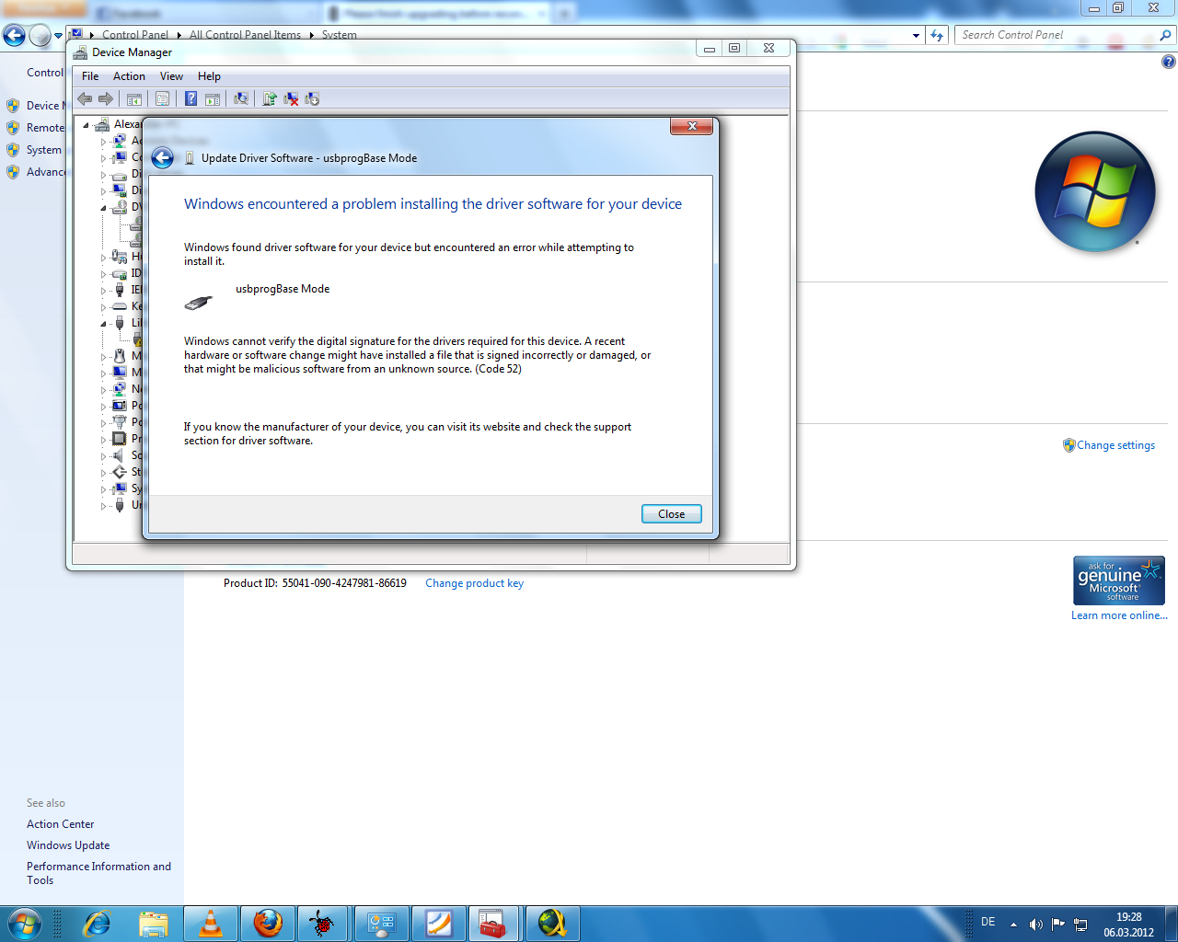Viewport: 1178px width, 942px height.
Task: Expand the Universal Serial Bus controllers node
Action: (103, 505)
